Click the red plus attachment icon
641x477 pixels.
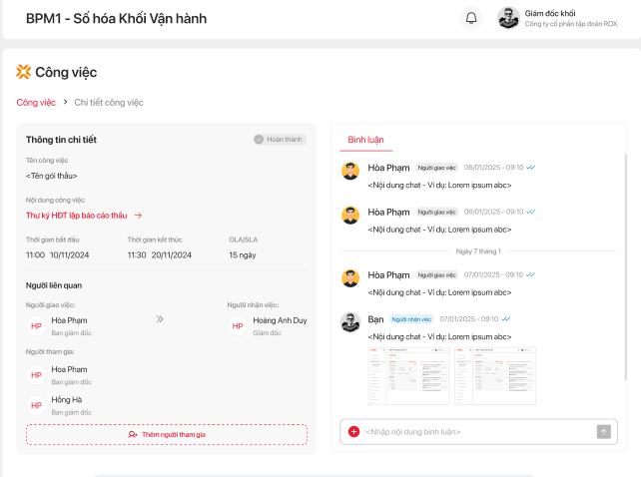point(353,432)
